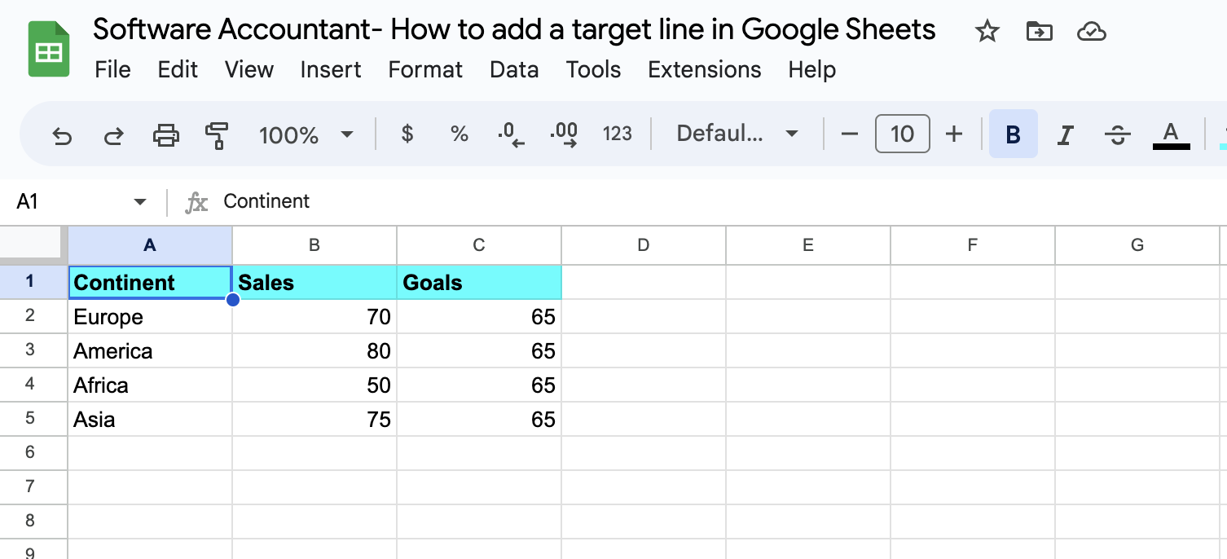The width and height of the screenshot is (1227, 559).
Task: Select the paint format roller icon
Action: (x=218, y=134)
